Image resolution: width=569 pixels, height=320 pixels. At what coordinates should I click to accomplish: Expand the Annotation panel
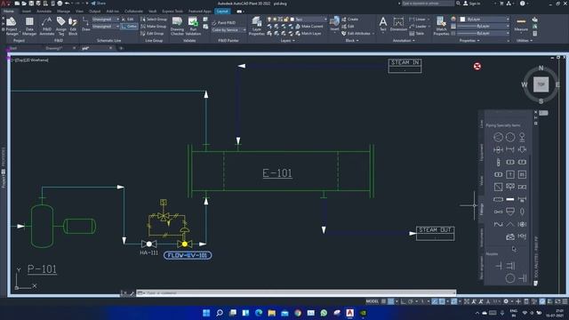coord(404,41)
